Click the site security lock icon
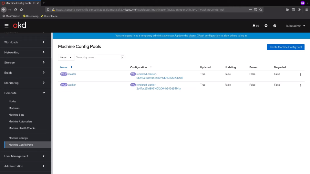This screenshot has width=310, height=174. pyautogui.click(x=53, y=9)
